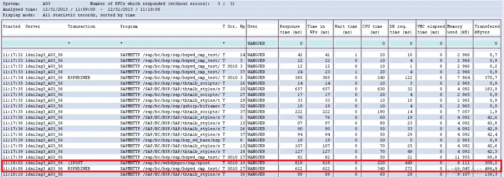This screenshot has width=504, height=177.
Task: Click transferred kBytes value 308,2
Action: [491, 163]
